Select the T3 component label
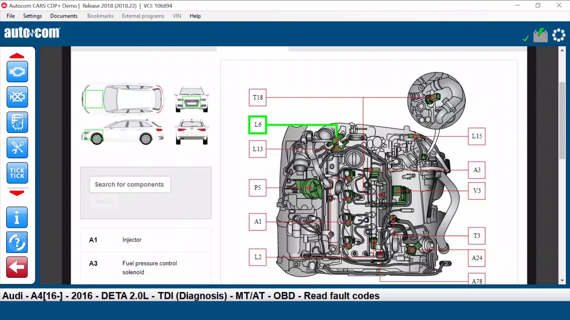Viewport: 570px width, 320px height. (477, 236)
